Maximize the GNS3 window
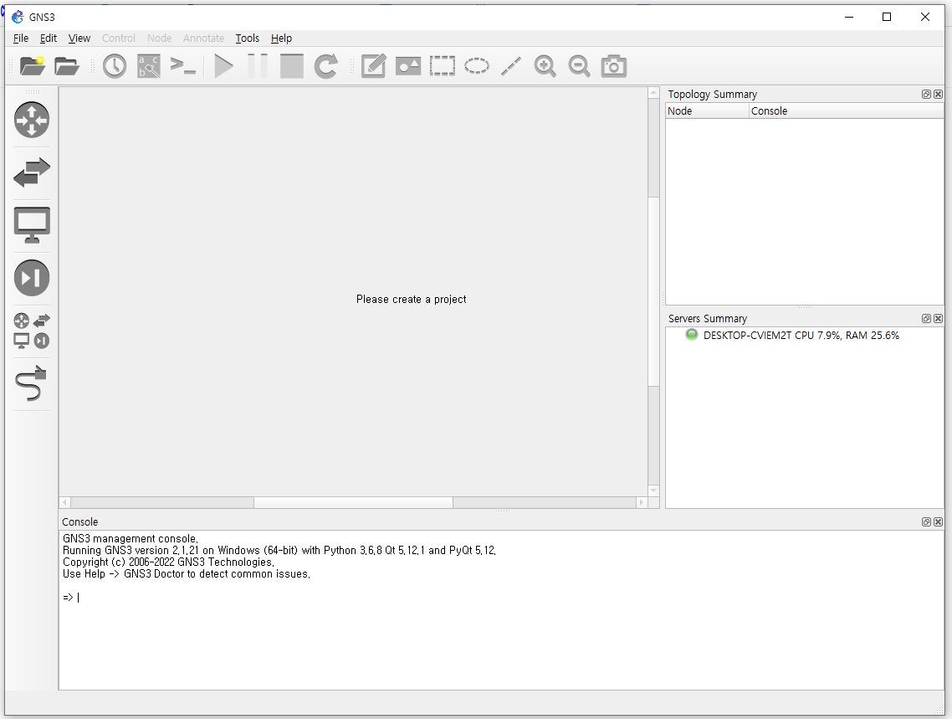Screen dimensions: 952x719 pyautogui.click(x=887, y=17)
